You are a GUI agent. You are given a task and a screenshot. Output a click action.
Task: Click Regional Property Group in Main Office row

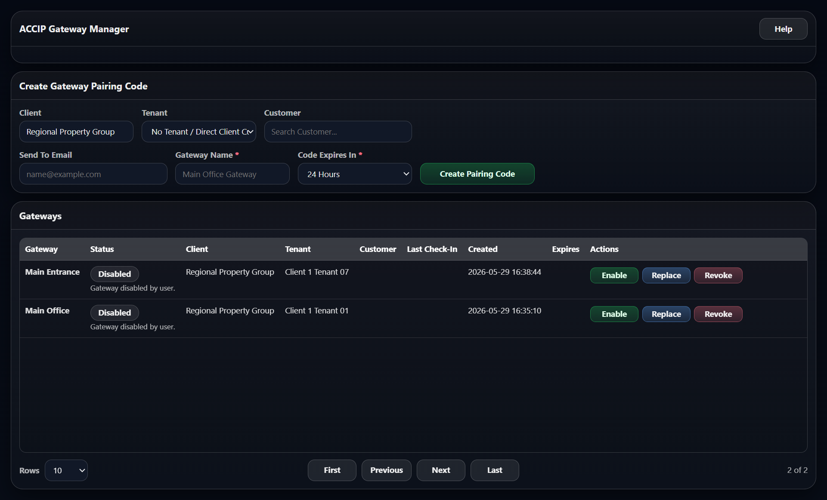[230, 310]
